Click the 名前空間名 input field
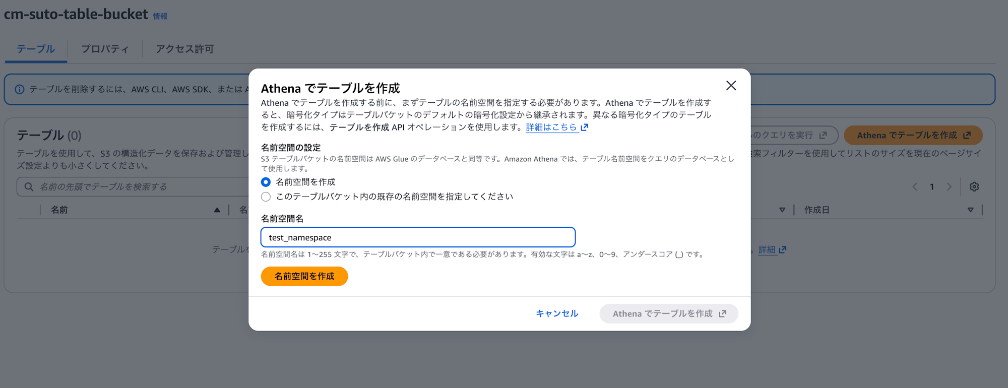 (x=418, y=237)
